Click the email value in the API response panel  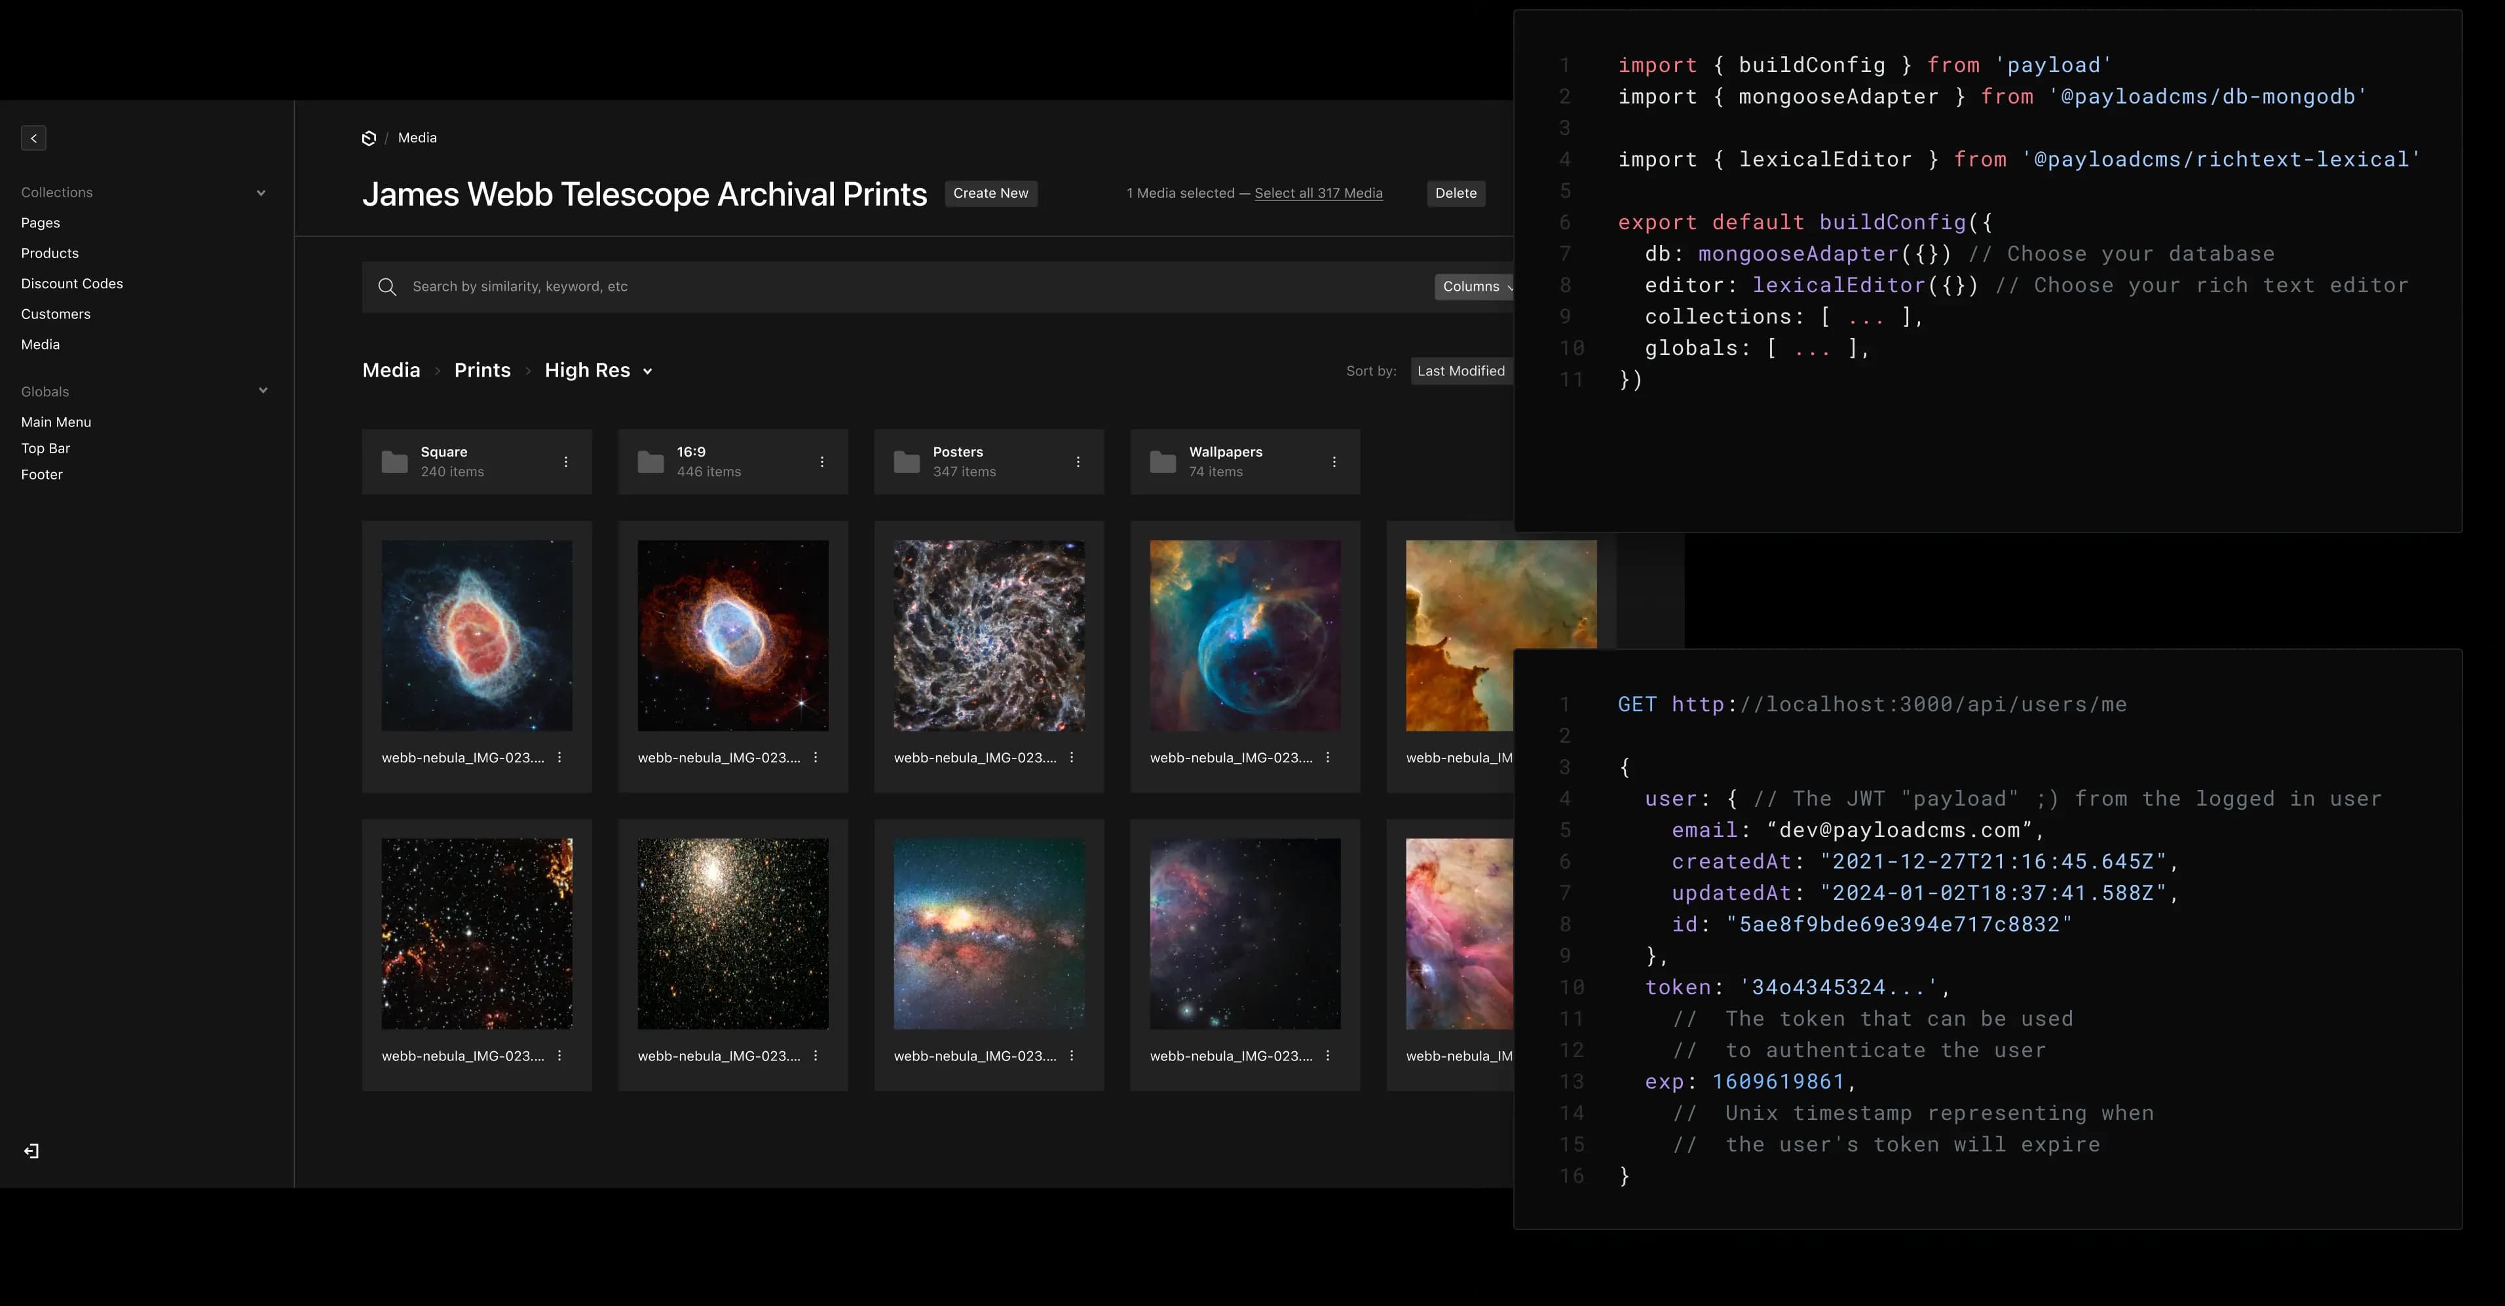(x=1899, y=830)
